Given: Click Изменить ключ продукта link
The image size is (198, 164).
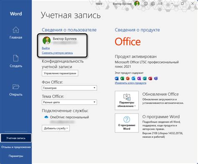Looking at the screenshot, I should tap(130, 83).
